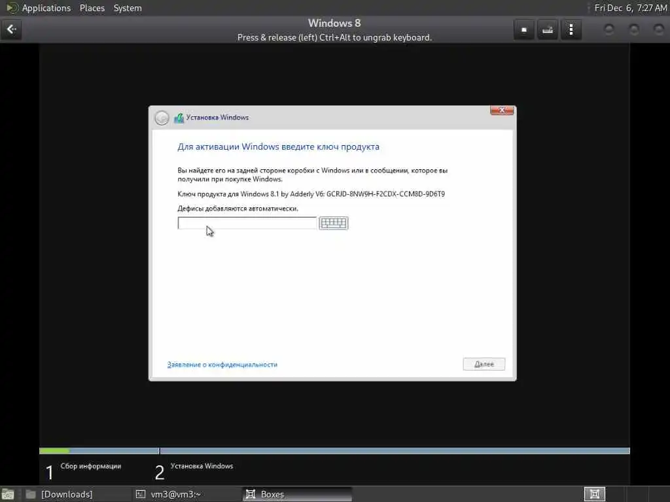This screenshot has height=502, width=670.
Task: Click the product key text GCRJD-8NW9H-F2CDX-CCM8D-9D6T9
Action: coord(385,193)
